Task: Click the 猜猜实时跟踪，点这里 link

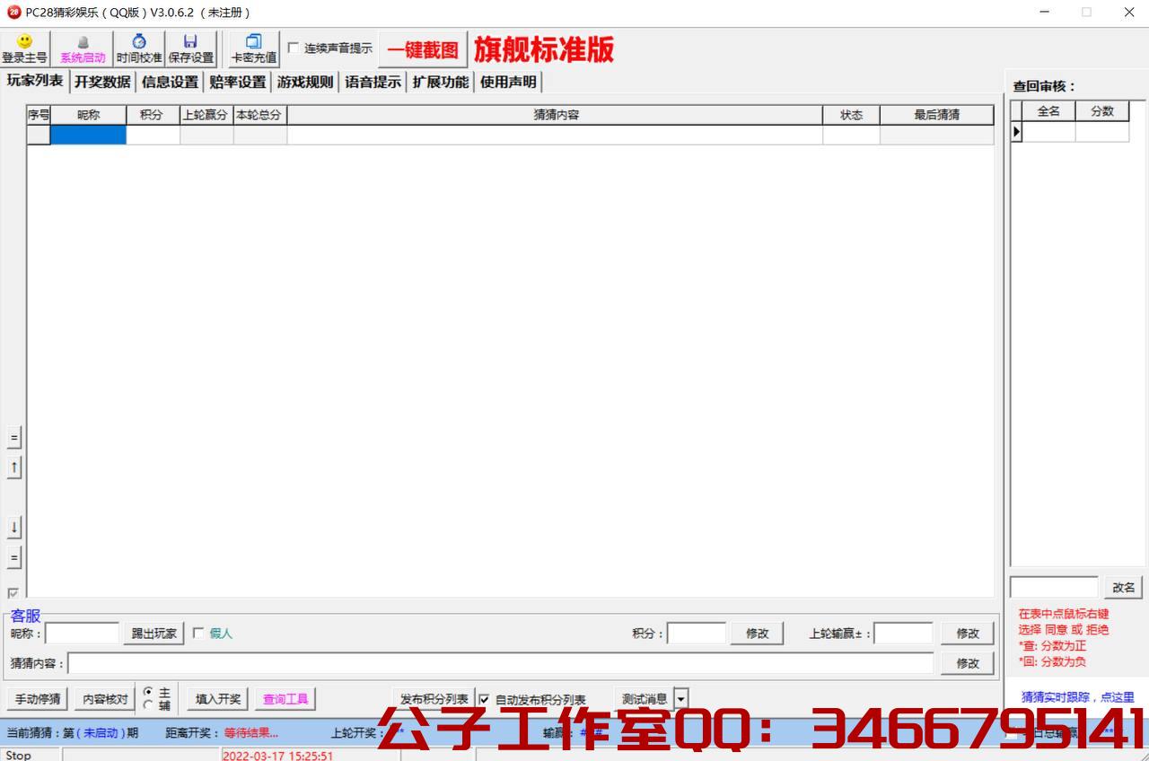Action: [x=1077, y=696]
